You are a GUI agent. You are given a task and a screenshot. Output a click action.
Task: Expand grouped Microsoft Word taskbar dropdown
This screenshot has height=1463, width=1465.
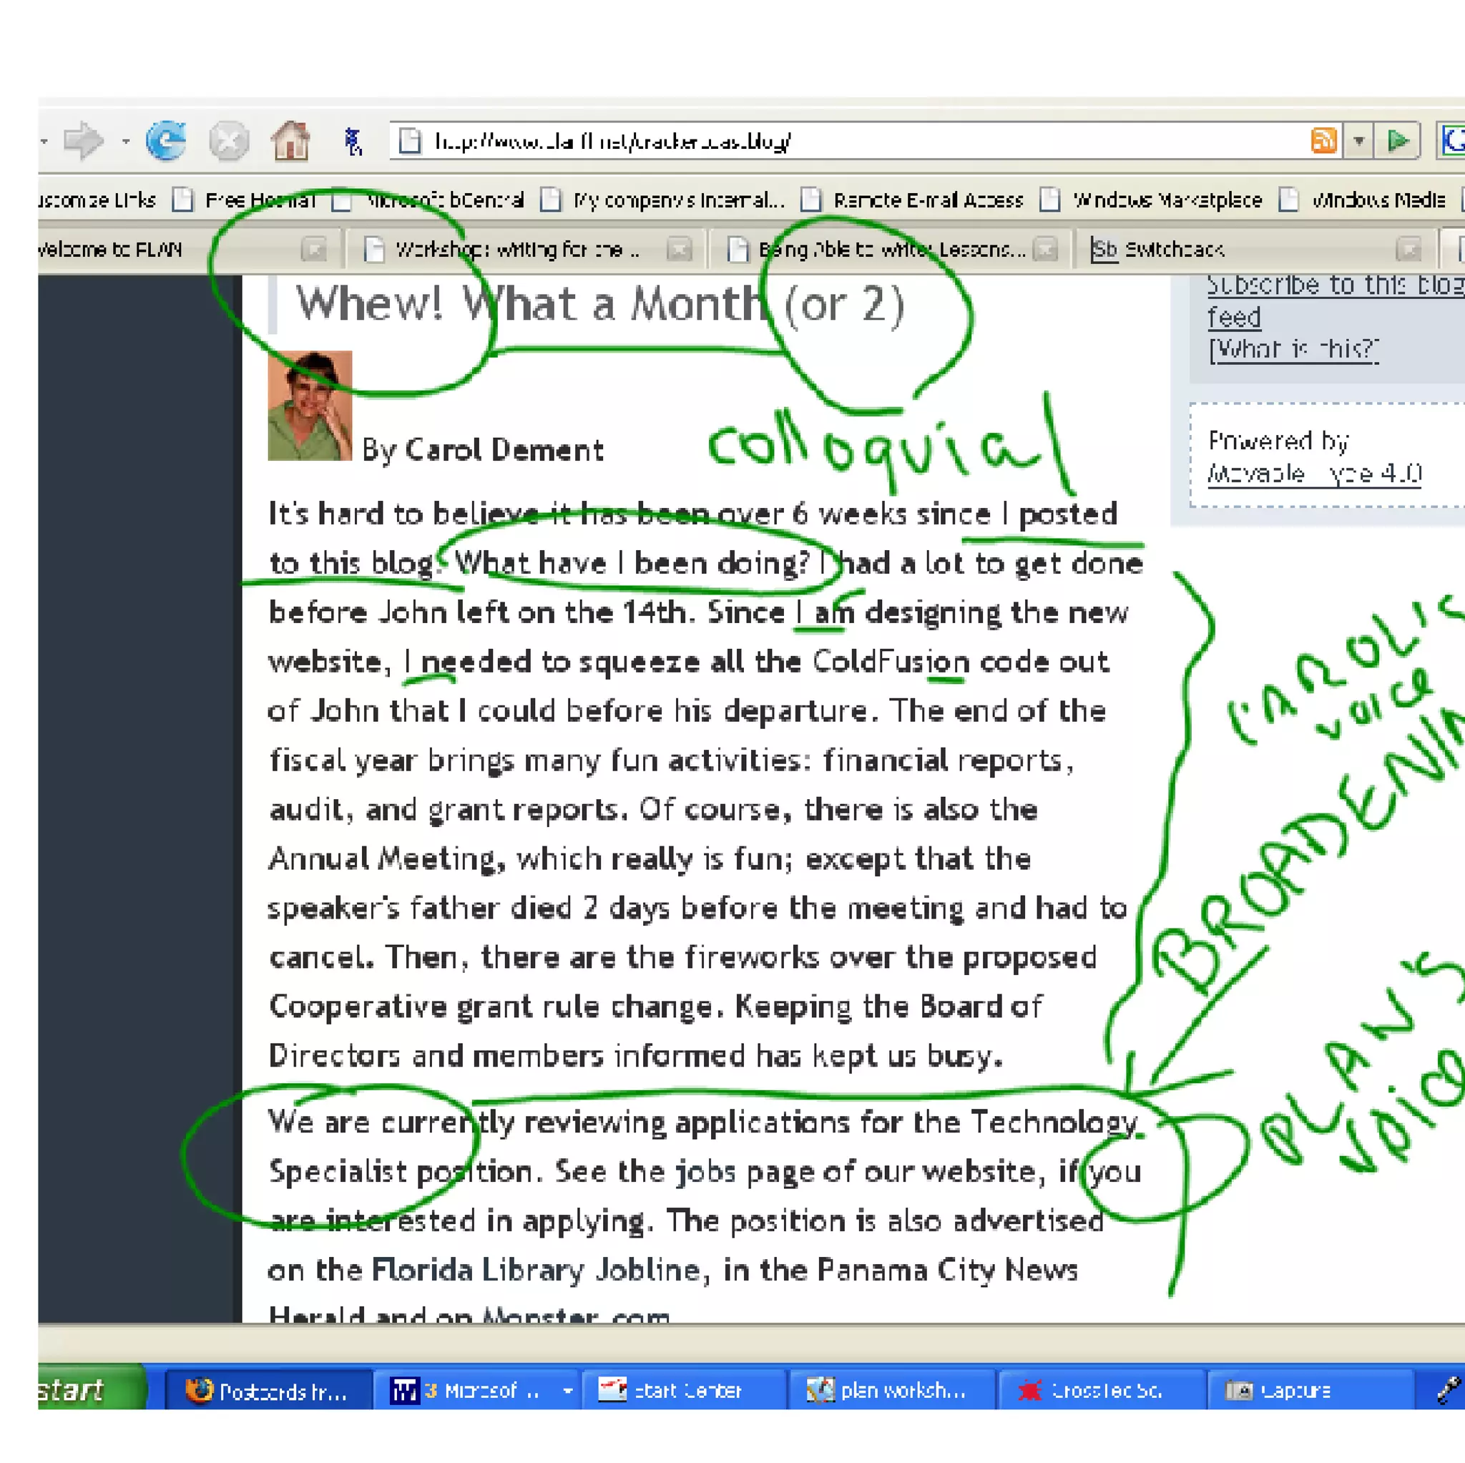click(567, 1391)
